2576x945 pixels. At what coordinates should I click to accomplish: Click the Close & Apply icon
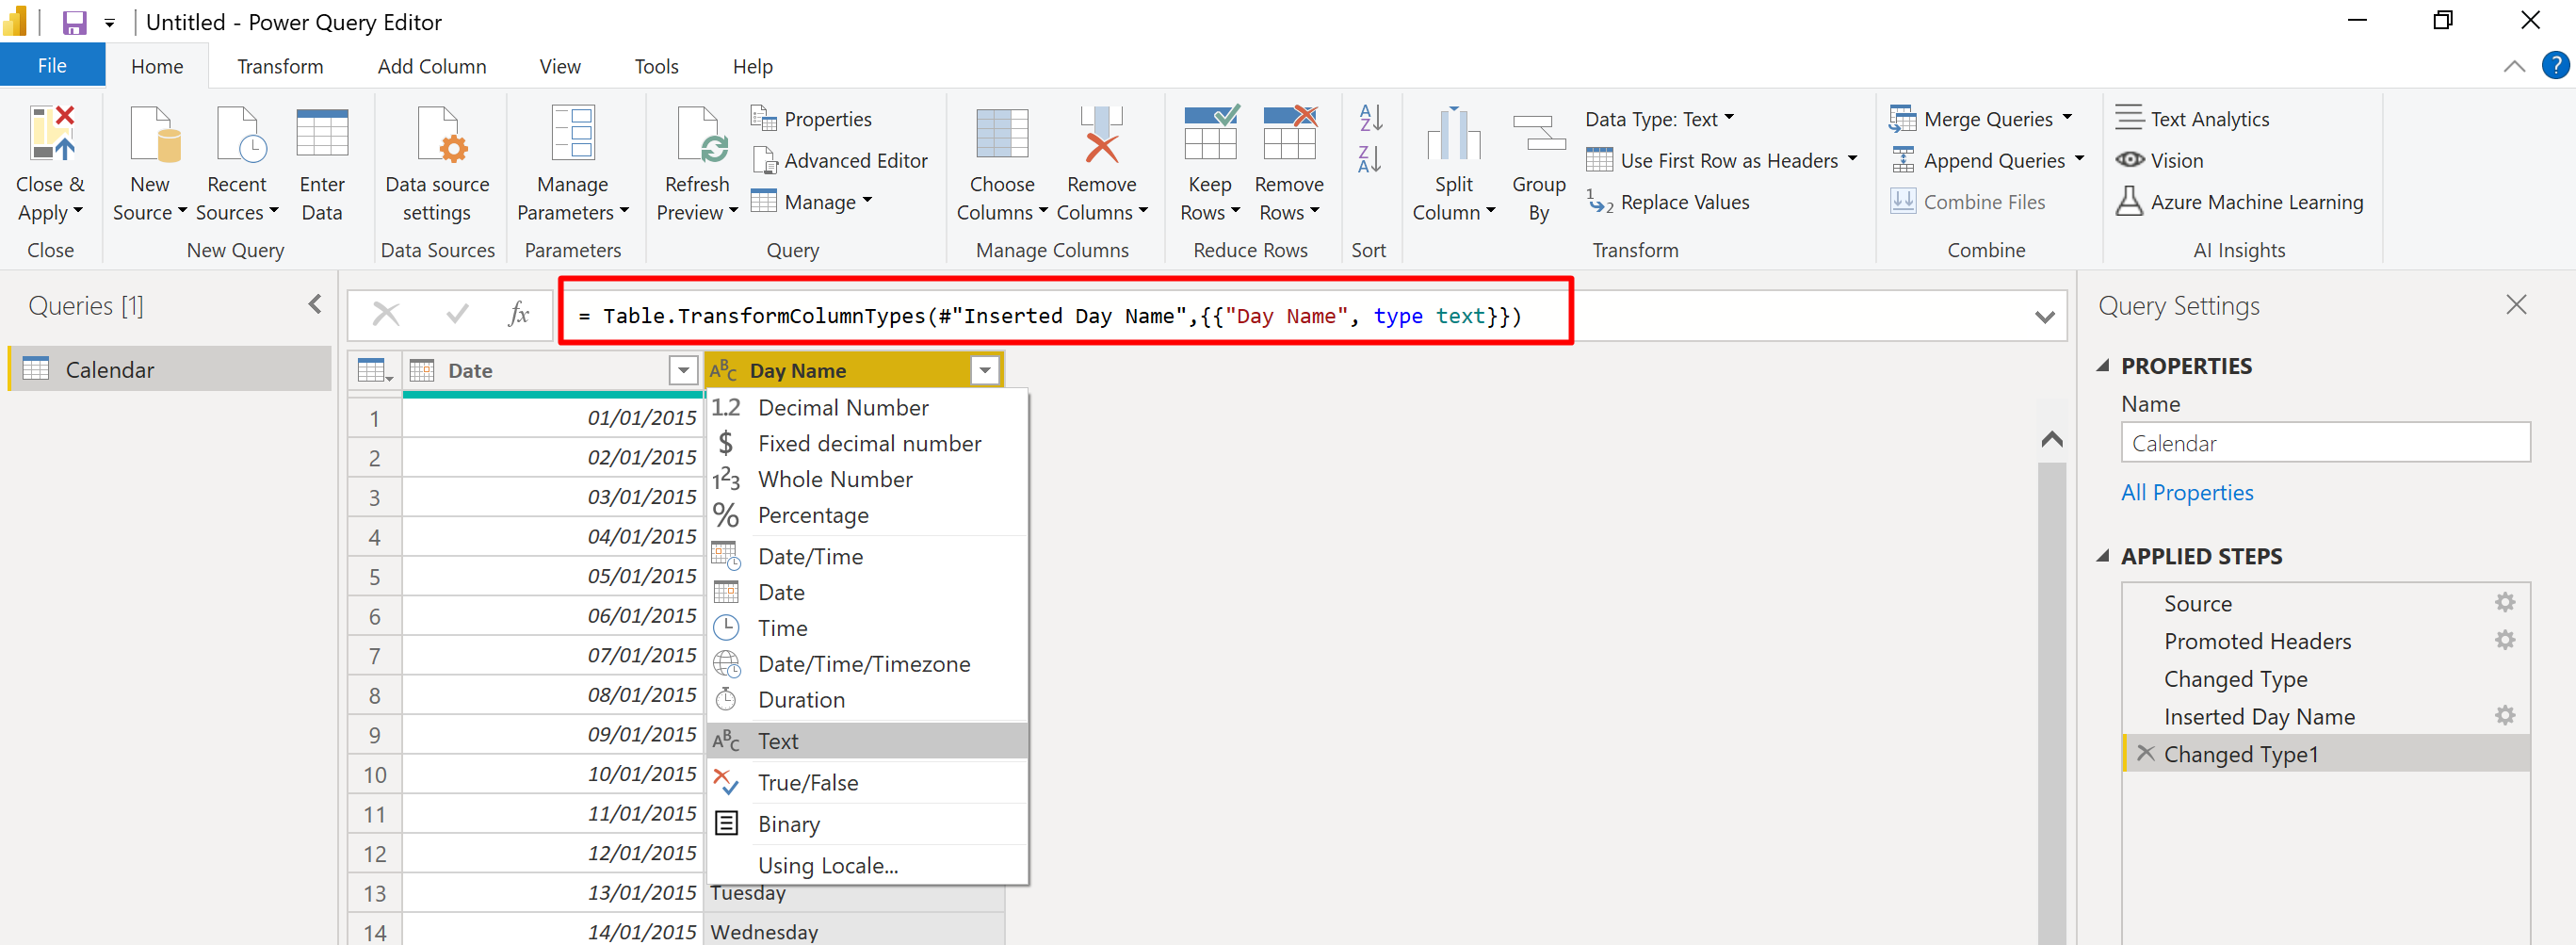(51, 133)
